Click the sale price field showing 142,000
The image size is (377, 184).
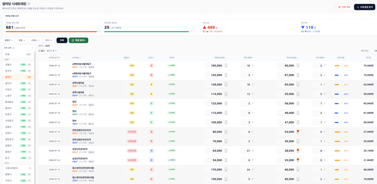coord(214,75)
